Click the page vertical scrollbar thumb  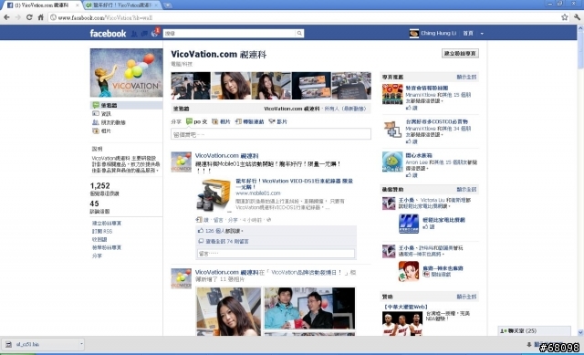tap(580, 50)
